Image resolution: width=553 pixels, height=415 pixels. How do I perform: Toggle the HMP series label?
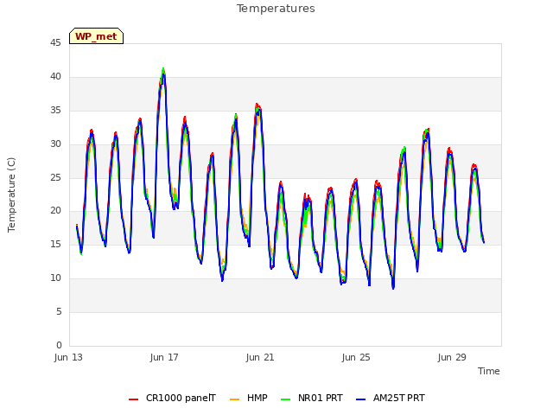click(x=257, y=398)
